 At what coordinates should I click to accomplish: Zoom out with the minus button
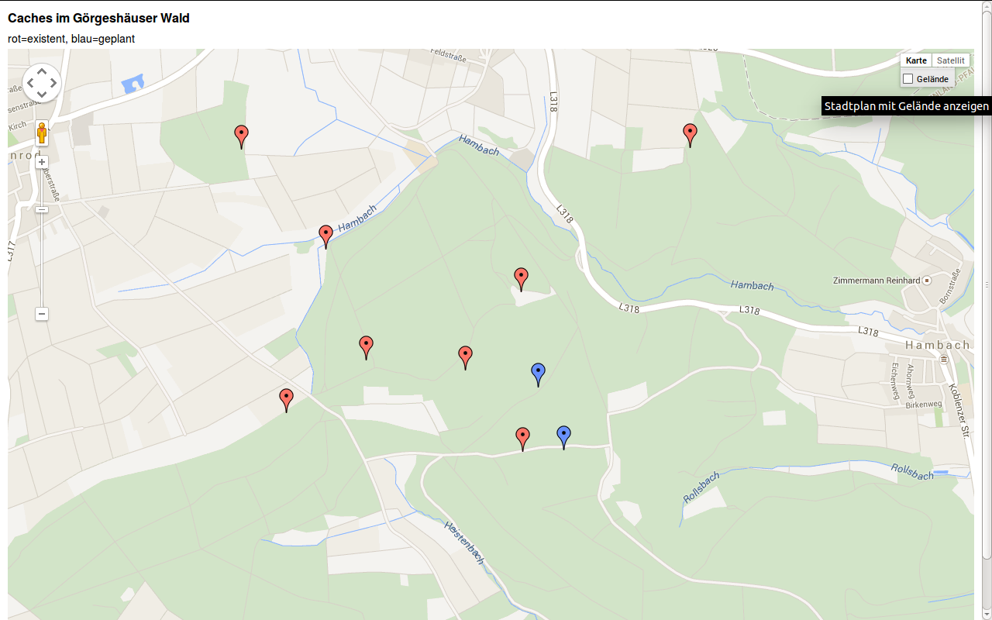tap(42, 314)
